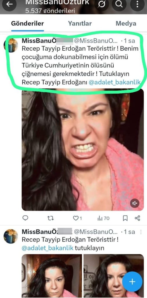147x298 pixels.
Task: Unmute the video with the speaker icon
Action: coord(135,203)
